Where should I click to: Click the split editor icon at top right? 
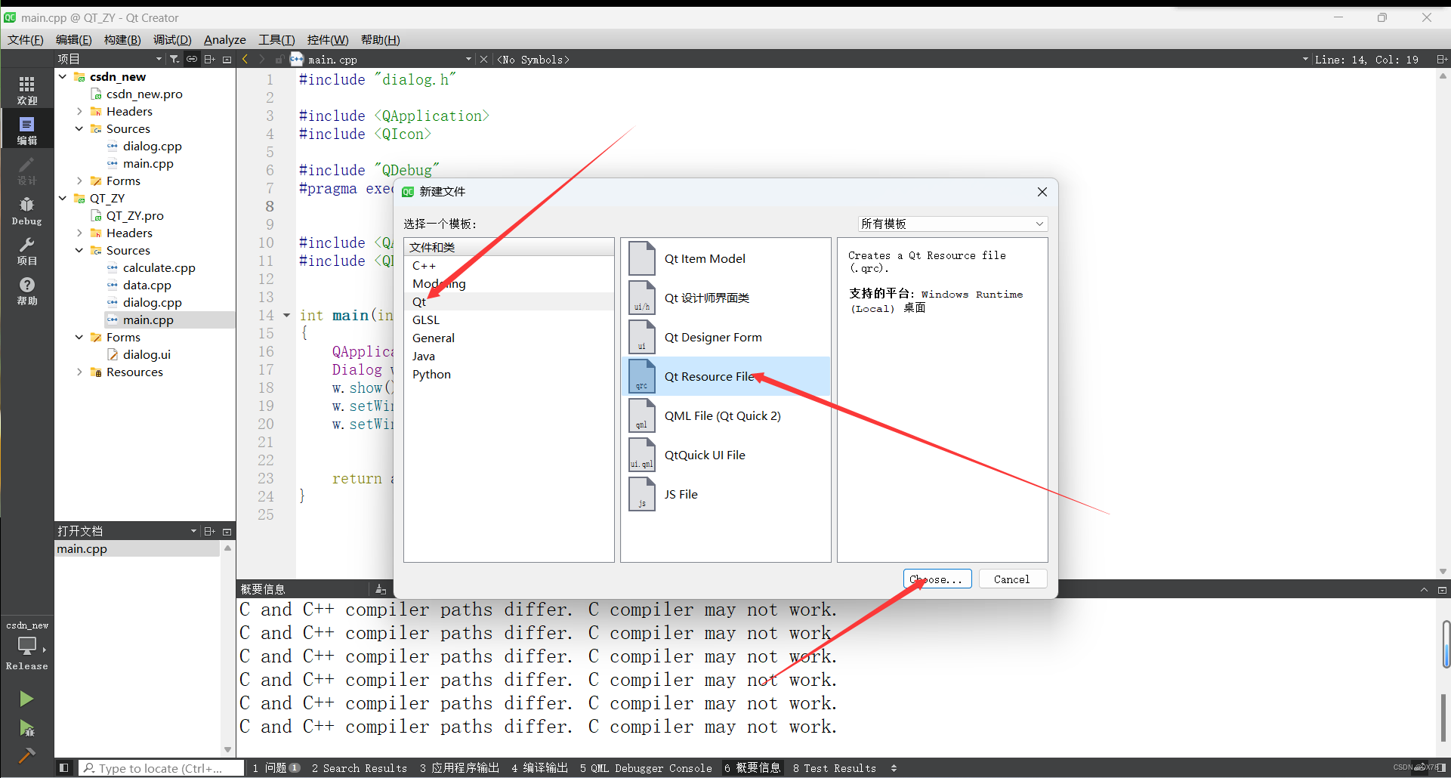(x=1441, y=59)
